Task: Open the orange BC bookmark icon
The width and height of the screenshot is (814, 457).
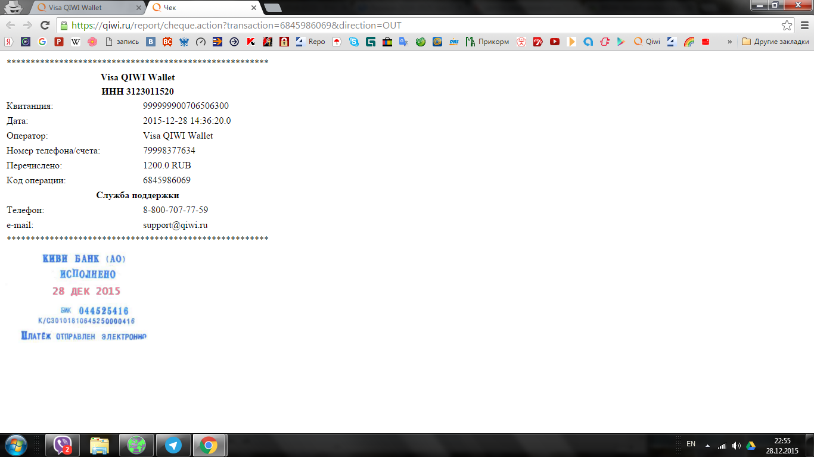Action: (167, 42)
